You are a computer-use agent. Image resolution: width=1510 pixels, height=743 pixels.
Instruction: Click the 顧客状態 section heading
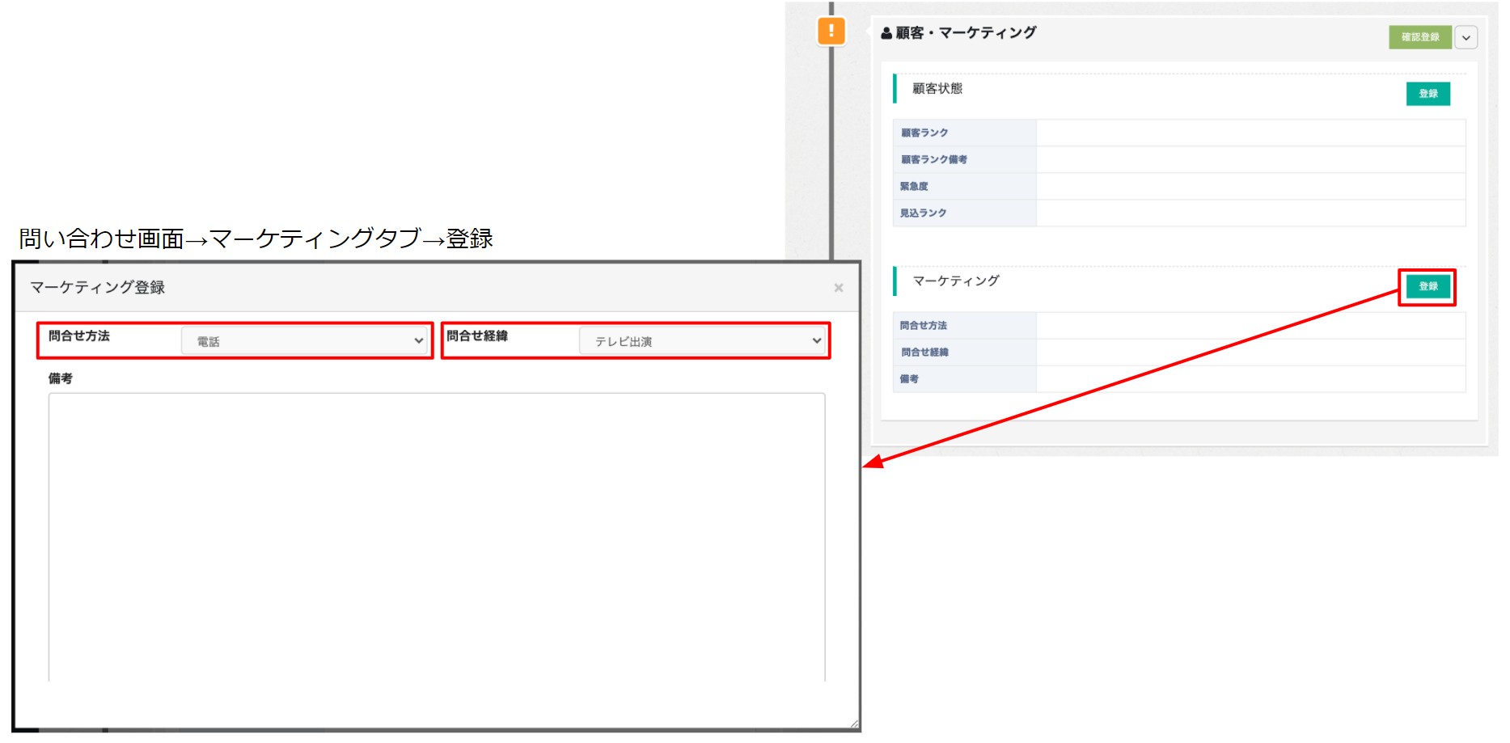pos(937,89)
